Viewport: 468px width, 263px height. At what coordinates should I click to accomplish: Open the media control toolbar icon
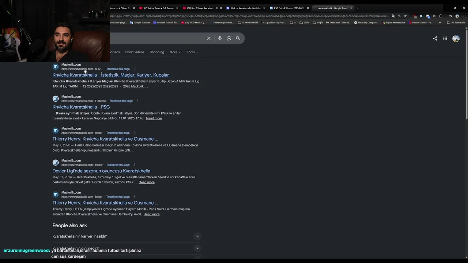point(451,16)
